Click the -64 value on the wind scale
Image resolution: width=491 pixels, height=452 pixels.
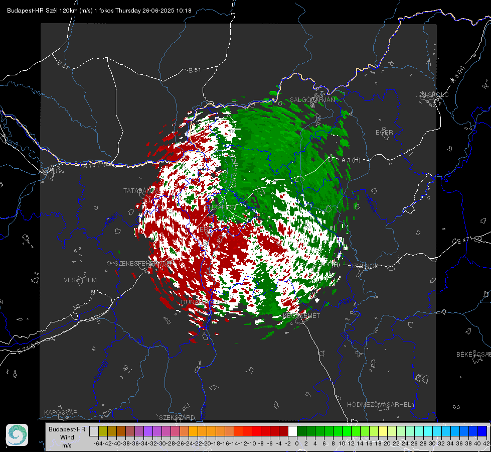coord(98,443)
